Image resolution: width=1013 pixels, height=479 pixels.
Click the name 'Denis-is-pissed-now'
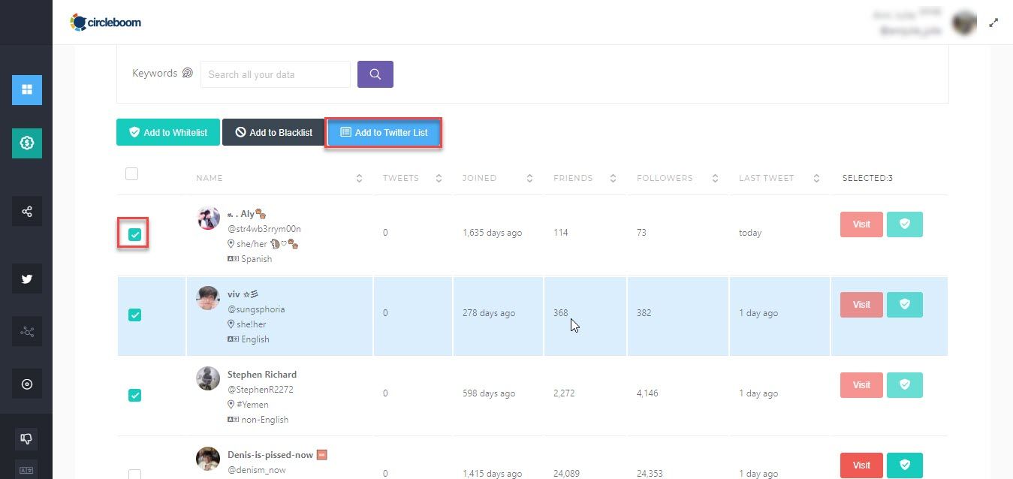click(x=272, y=455)
